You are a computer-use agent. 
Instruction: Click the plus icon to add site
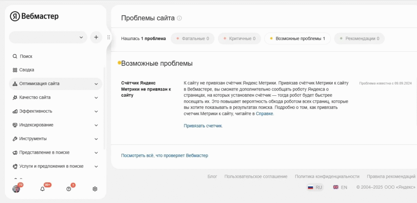coord(96,37)
